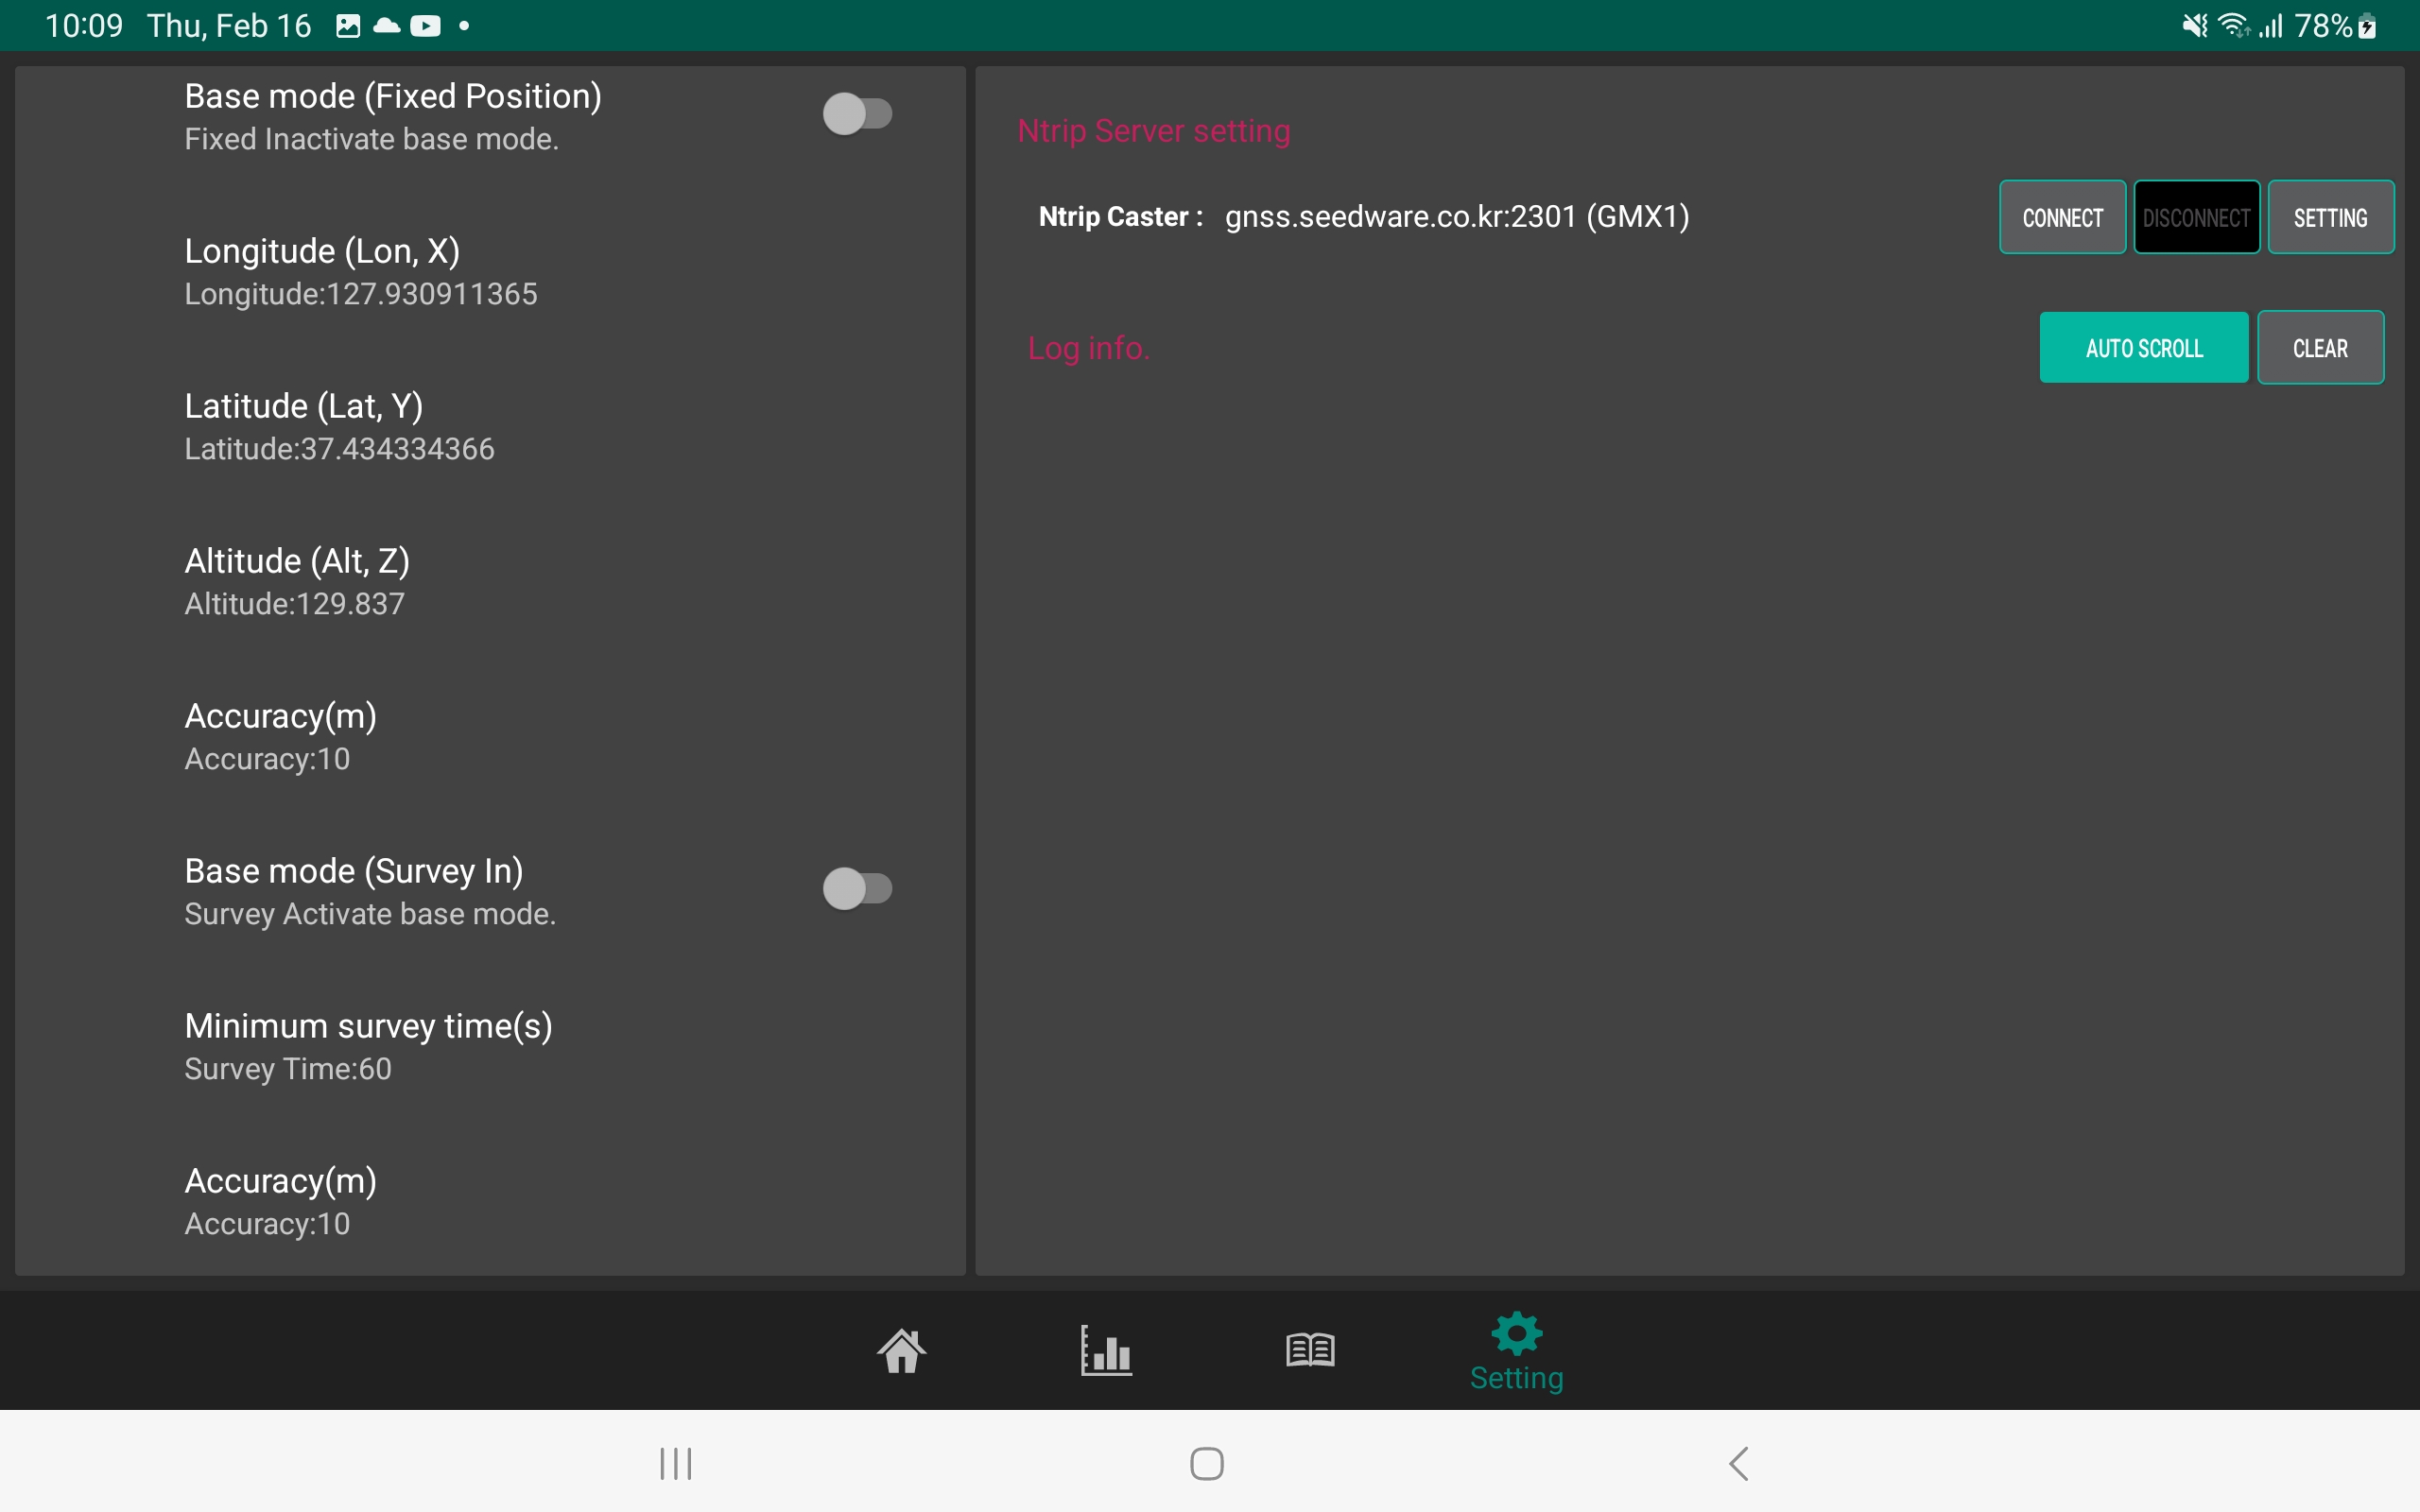Image resolution: width=2420 pixels, height=1512 pixels.
Task: Tap the Log info. heading
Action: 1089,348
